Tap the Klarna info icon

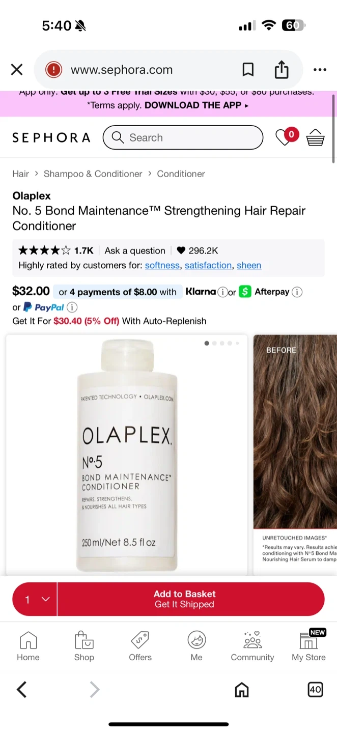tap(222, 292)
